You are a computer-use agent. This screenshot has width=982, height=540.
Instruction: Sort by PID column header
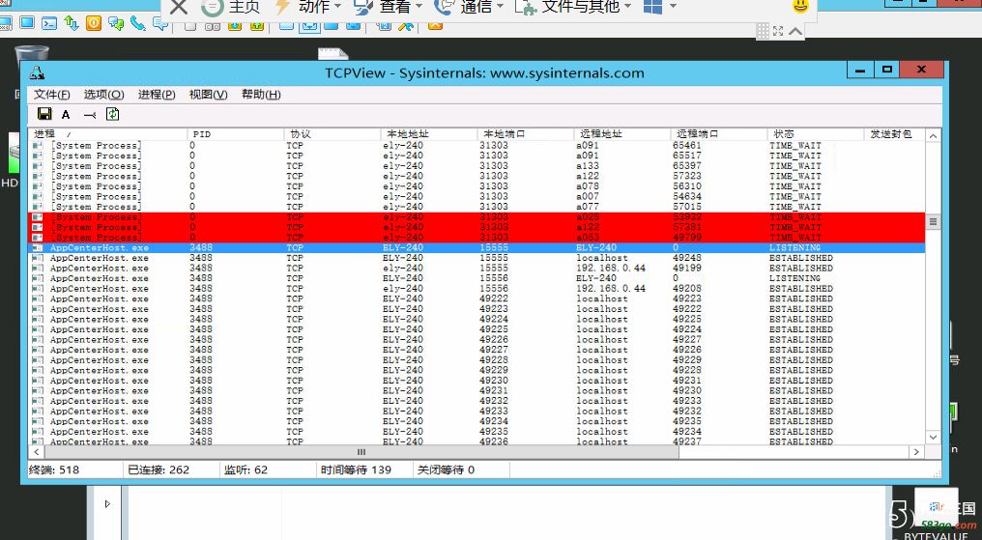[x=236, y=134]
